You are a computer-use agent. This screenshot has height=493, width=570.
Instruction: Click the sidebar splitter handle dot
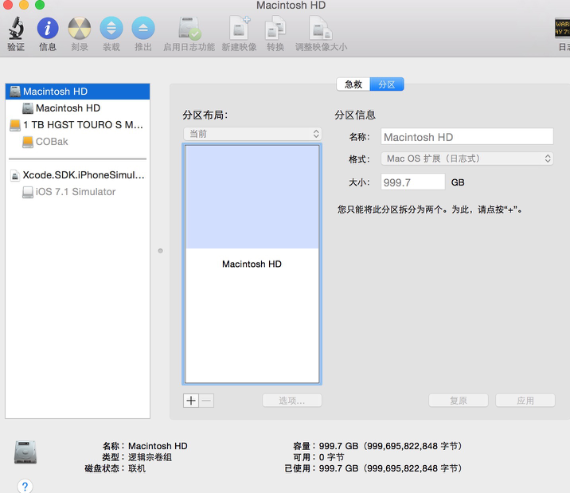(x=160, y=251)
